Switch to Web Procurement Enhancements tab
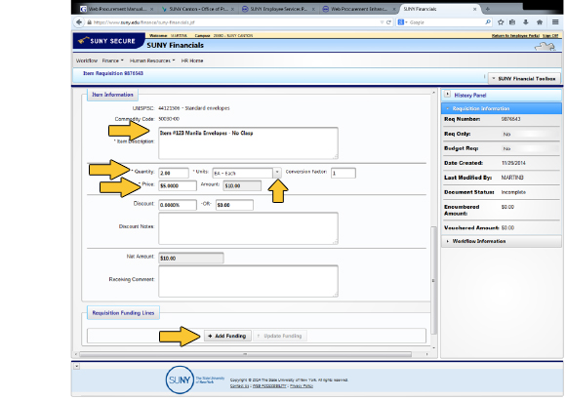The height and width of the screenshot is (400, 566). (x=359, y=9)
